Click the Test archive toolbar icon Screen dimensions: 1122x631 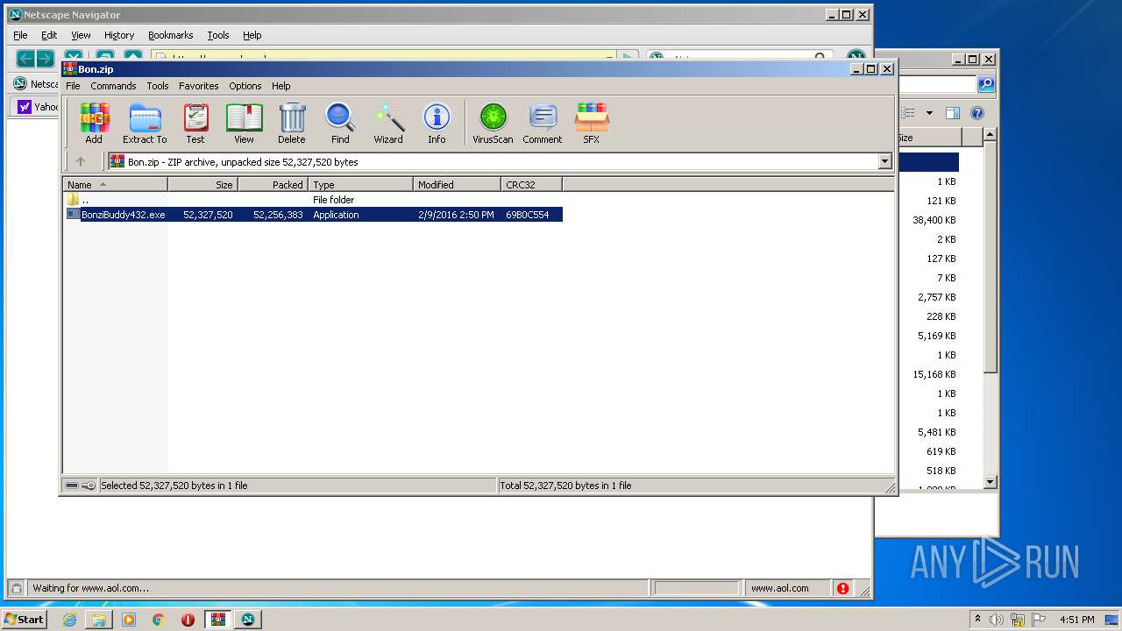tap(195, 123)
